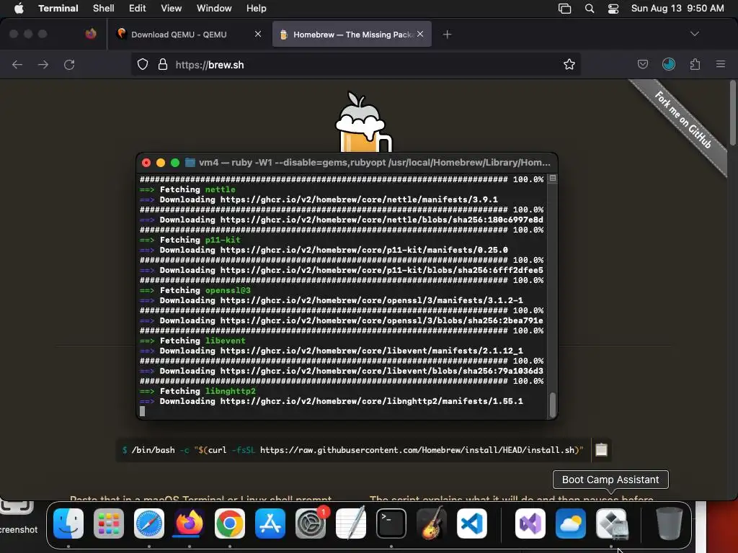
Task: Open the App Store dock icon
Action: 270,523
